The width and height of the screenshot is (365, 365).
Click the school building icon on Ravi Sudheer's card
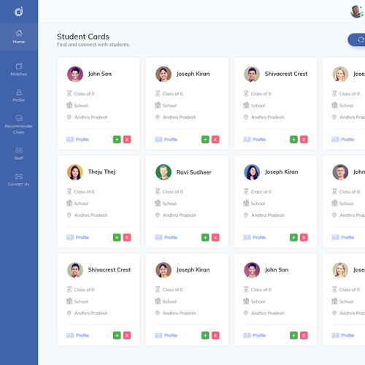(x=158, y=203)
